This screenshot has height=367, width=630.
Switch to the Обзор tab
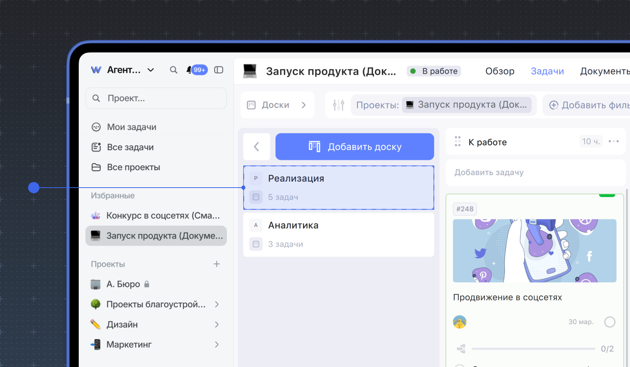499,71
